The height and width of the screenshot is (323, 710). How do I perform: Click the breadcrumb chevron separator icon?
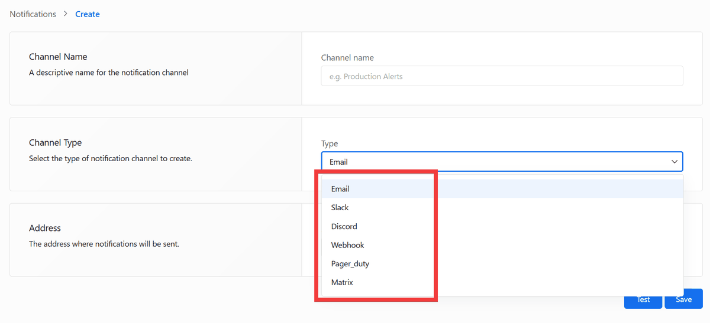(66, 14)
